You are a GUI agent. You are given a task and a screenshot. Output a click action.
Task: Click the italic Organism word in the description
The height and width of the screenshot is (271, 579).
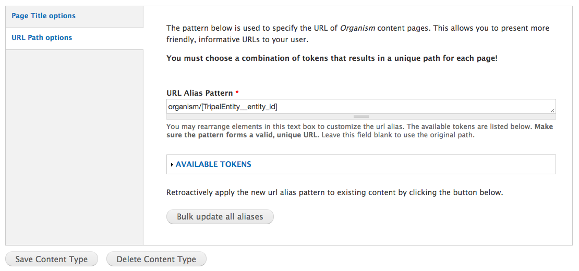click(x=357, y=28)
